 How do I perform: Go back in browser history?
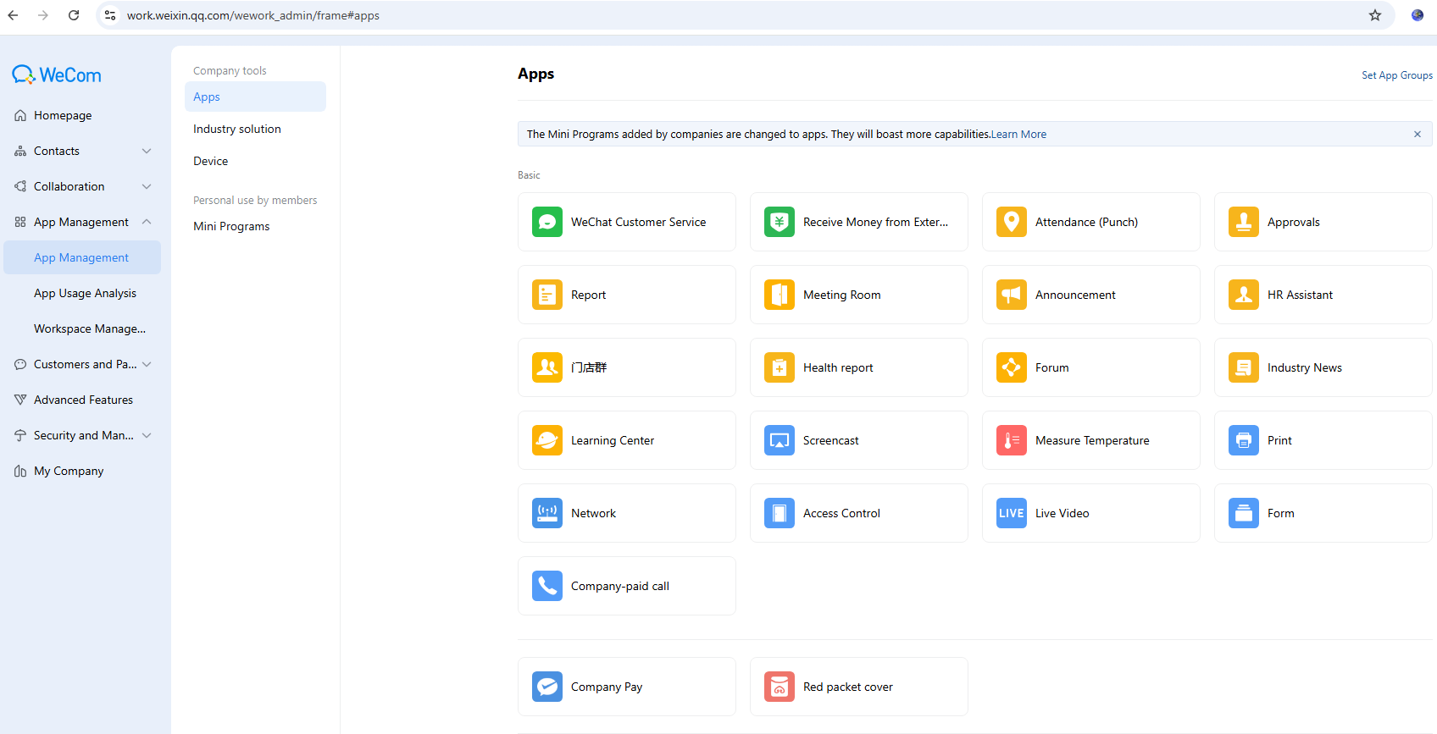click(x=13, y=15)
